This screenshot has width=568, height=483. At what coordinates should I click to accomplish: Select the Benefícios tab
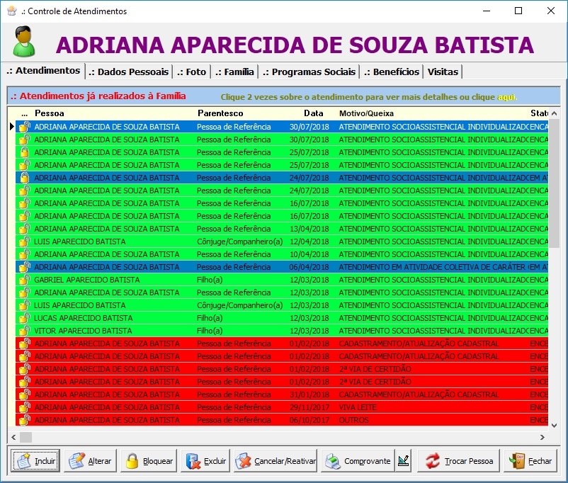tap(392, 72)
